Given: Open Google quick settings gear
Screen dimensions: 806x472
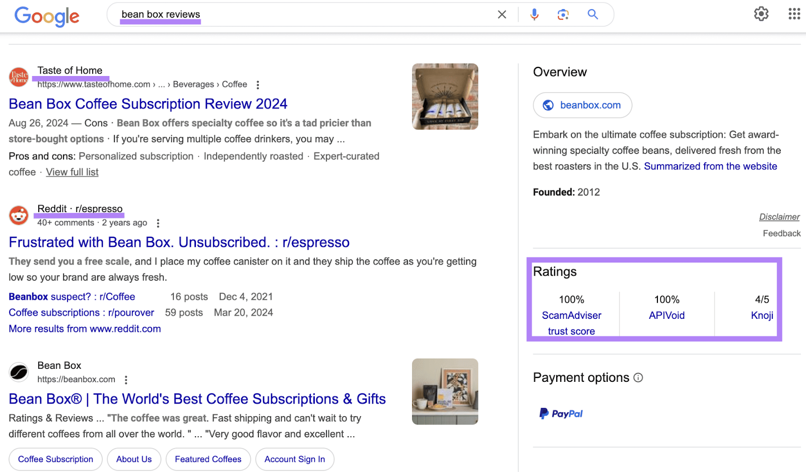Looking at the screenshot, I should coord(761,15).
